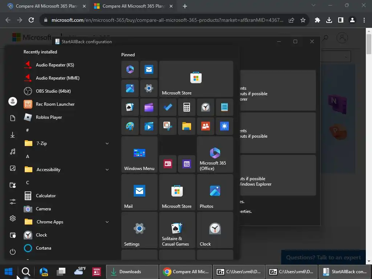Open the large Microsoft Store tile with the Pinned heading
Screen dimensions: 372x279
click(196, 79)
